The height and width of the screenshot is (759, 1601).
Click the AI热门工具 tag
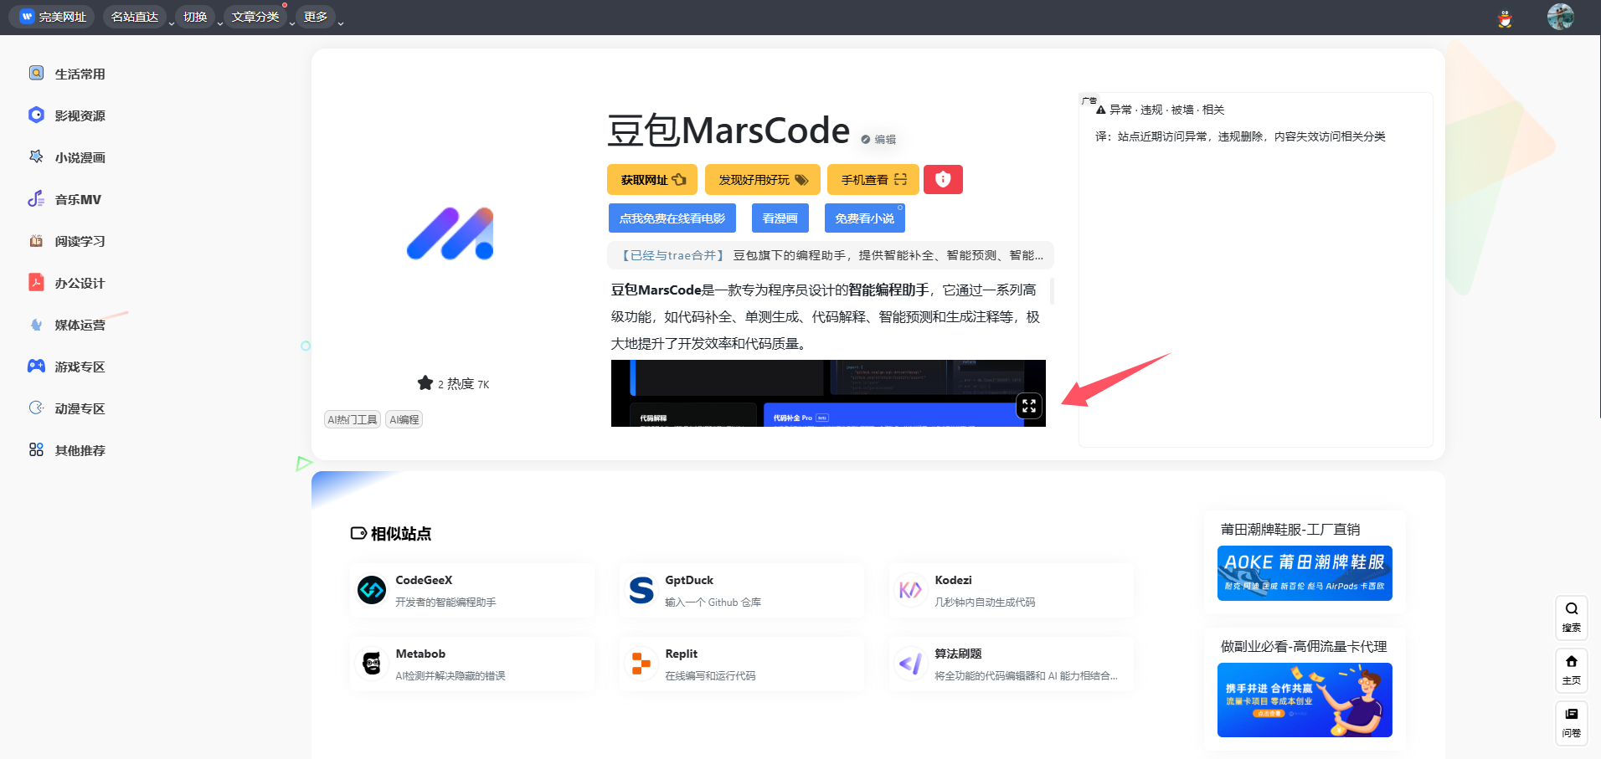click(x=353, y=419)
